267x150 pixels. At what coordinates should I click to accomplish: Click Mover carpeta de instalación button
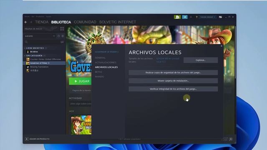click(x=173, y=81)
